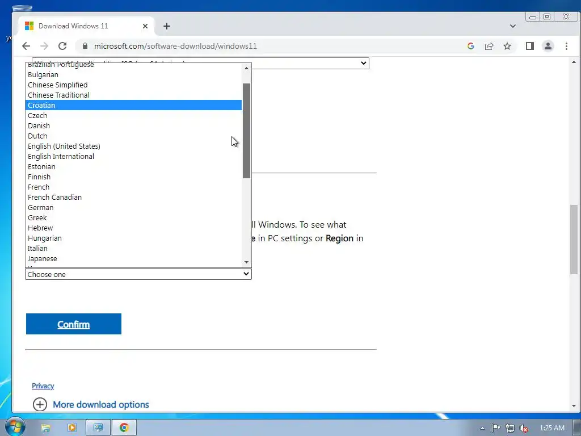Open Windows Explorer from the taskbar
Viewport: 581px width, 436px height.
coord(45,428)
